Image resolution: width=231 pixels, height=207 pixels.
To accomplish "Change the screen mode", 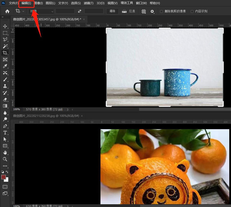I will [5, 193].
